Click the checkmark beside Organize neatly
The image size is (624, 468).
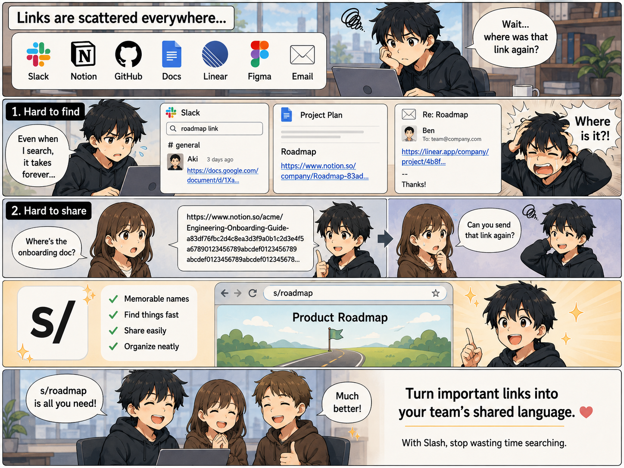[113, 346]
